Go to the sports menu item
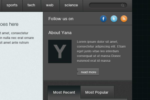The height and width of the screenshot is (100, 150). (x=12, y=5)
